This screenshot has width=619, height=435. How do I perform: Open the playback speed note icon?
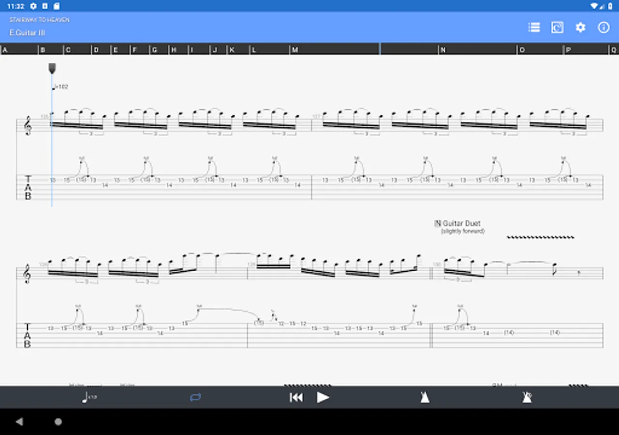point(89,397)
